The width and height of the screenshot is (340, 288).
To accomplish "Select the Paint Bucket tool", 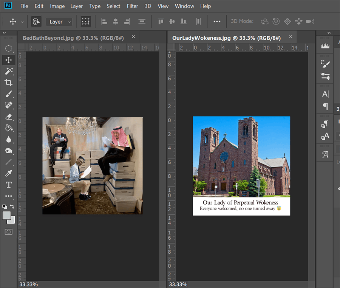I will tap(9, 128).
